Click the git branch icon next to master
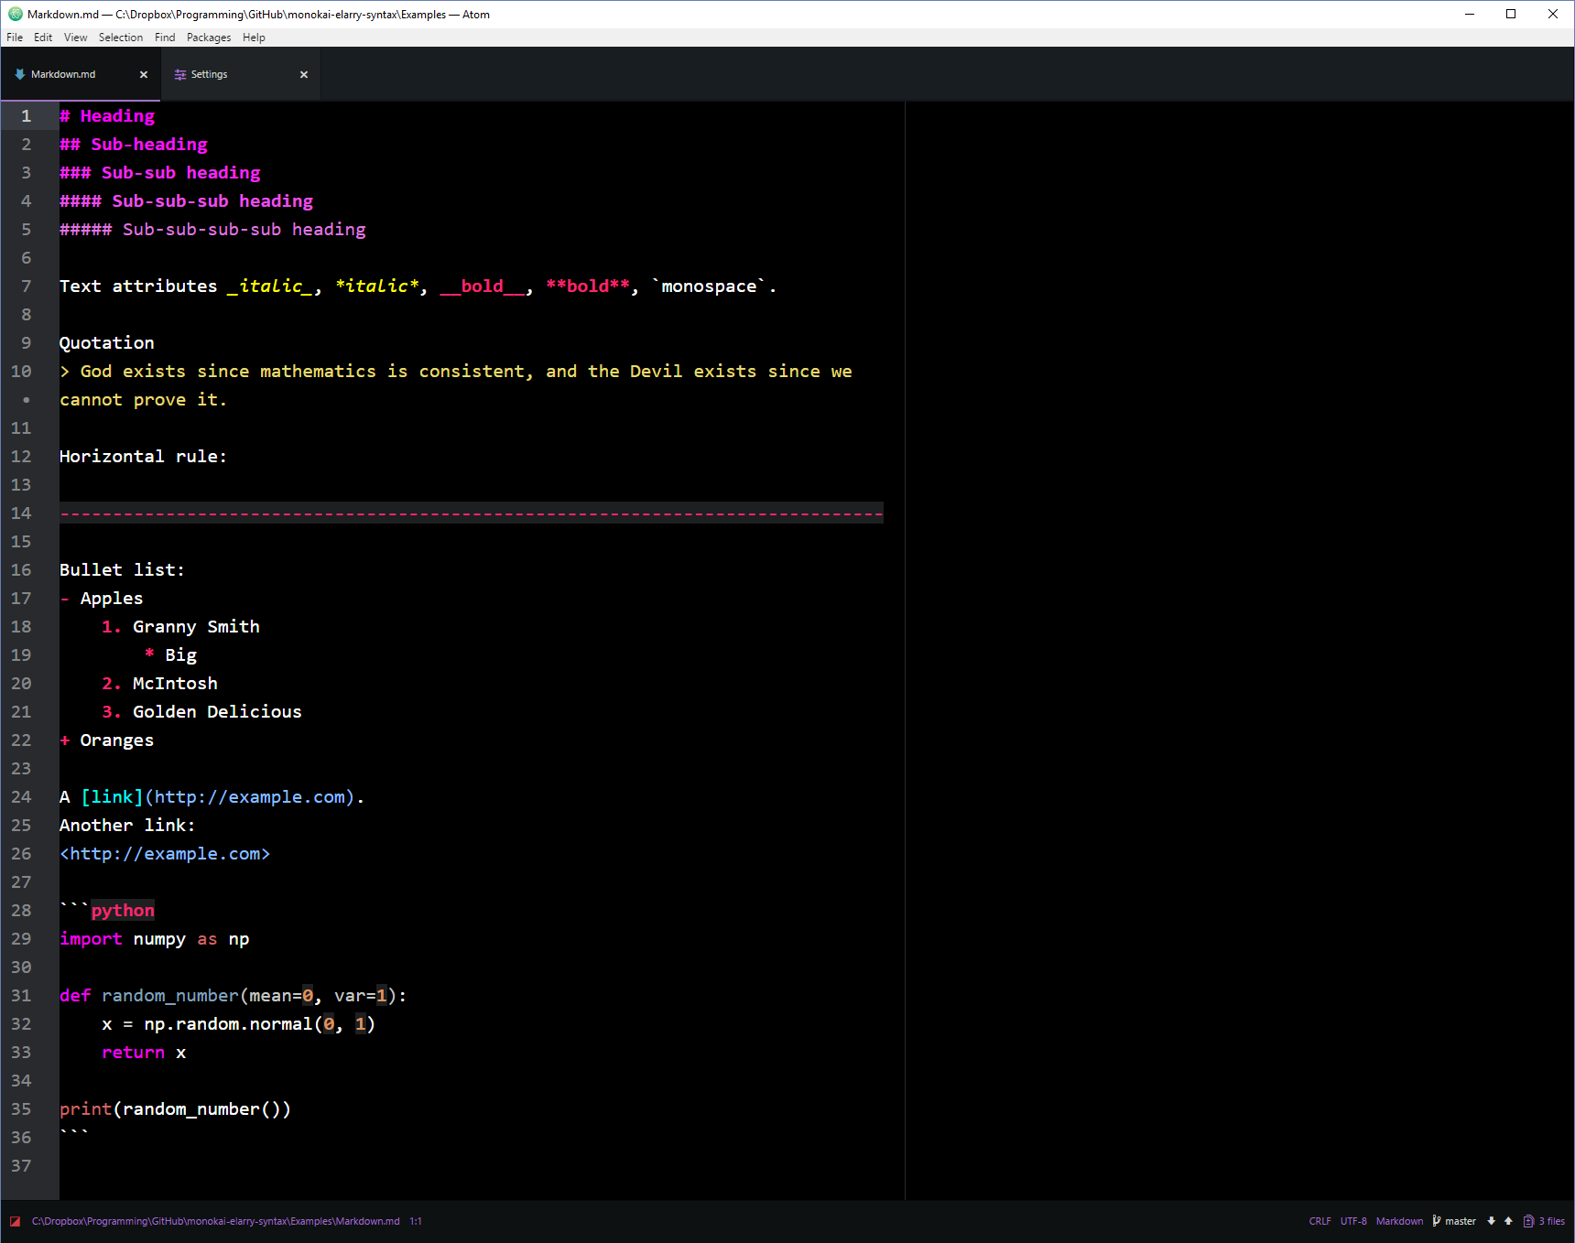 pos(1437,1221)
